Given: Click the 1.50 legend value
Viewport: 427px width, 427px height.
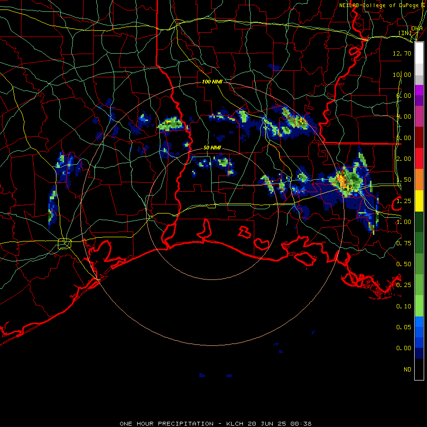Looking at the screenshot, I should [x=404, y=180].
